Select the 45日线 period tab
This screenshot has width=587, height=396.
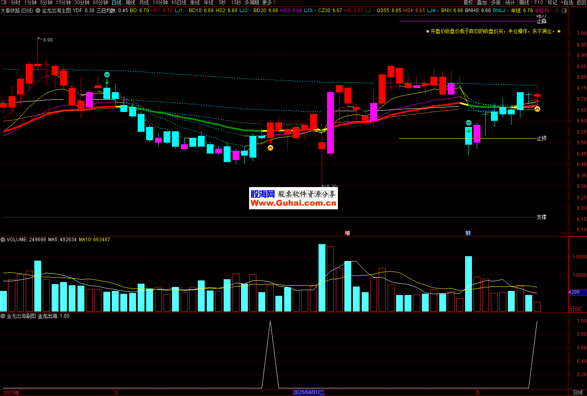[179, 3]
